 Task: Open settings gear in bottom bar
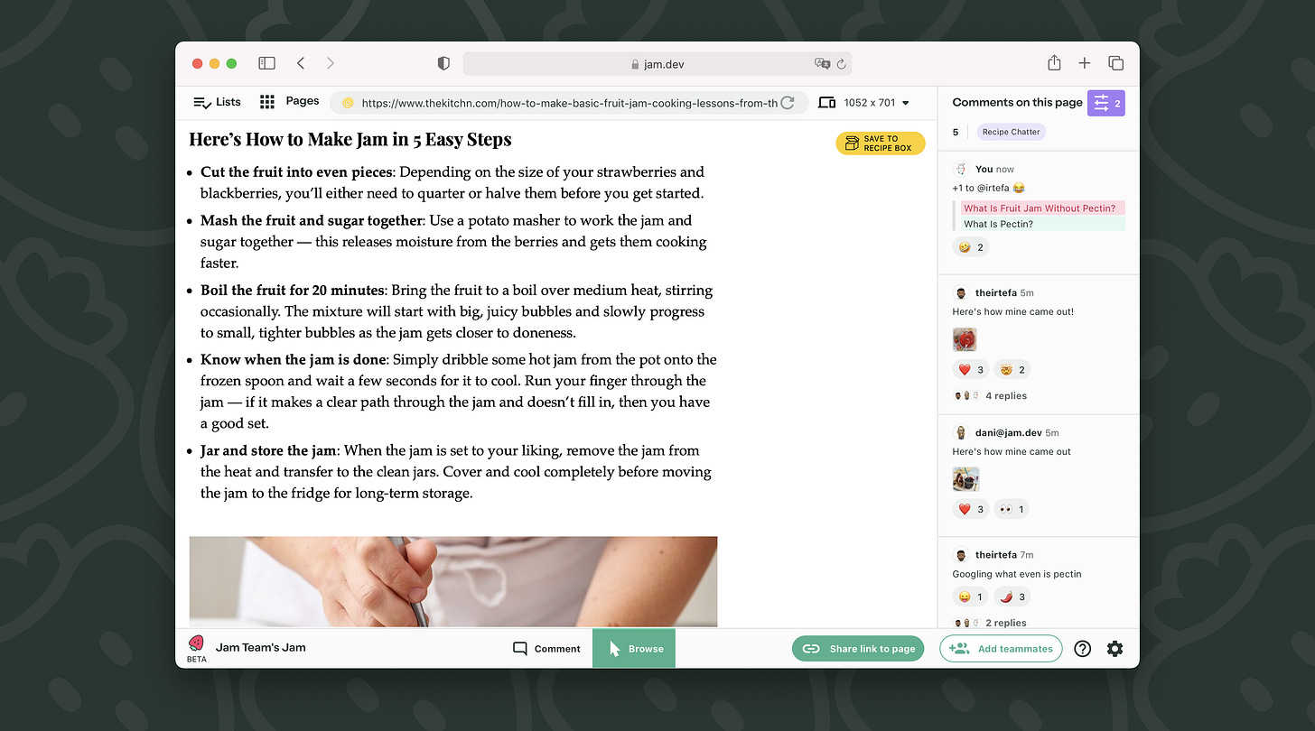coord(1114,649)
